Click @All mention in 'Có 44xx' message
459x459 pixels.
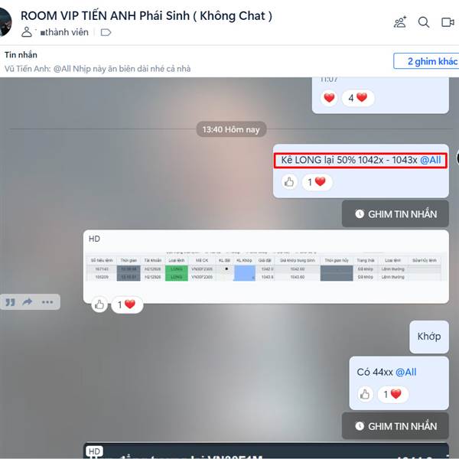tap(405, 372)
